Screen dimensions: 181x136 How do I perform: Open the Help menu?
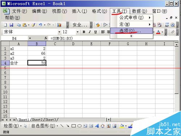click(x=12, y=18)
